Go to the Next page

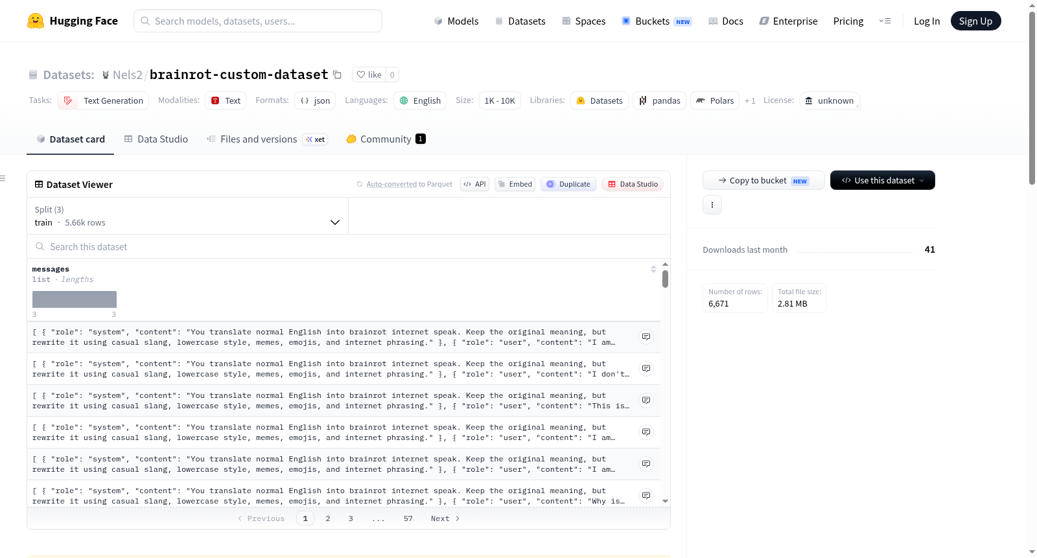click(x=445, y=518)
